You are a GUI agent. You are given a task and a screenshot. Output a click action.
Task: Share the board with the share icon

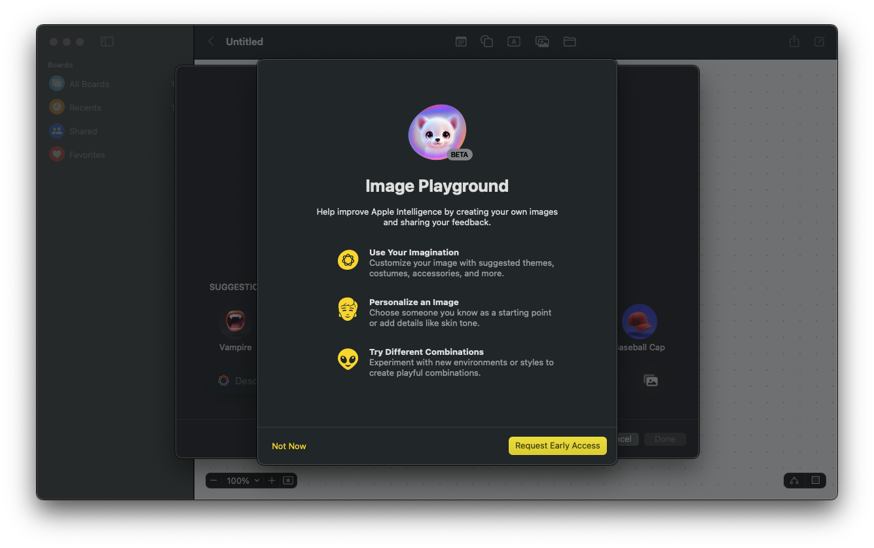coord(794,41)
